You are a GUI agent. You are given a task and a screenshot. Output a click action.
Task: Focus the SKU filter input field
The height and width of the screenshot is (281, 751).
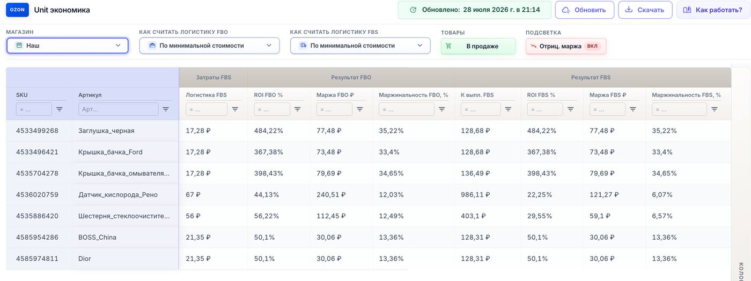[x=34, y=109]
